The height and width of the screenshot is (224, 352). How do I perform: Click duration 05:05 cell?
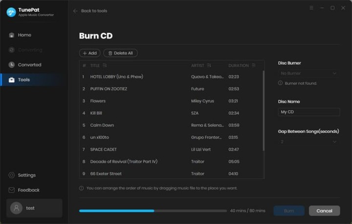pos(234,162)
